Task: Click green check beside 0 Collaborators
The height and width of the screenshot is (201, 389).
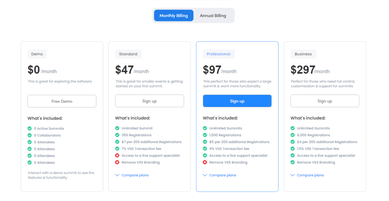Action: pos(30,135)
